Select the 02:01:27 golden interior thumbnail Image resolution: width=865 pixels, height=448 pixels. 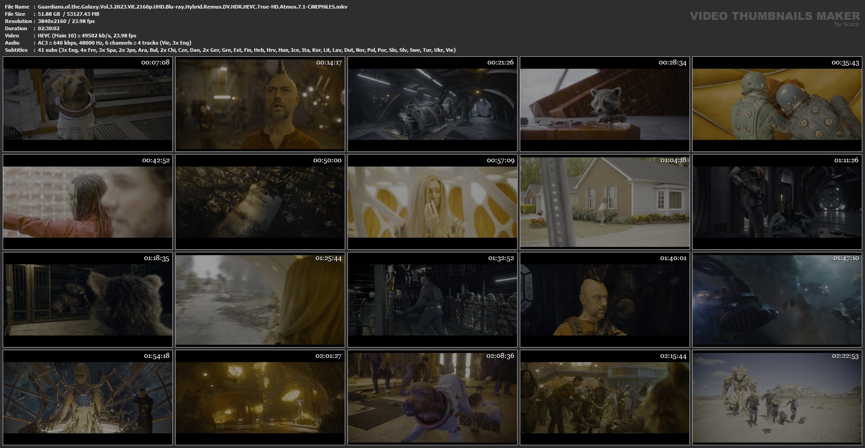[260, 398]
